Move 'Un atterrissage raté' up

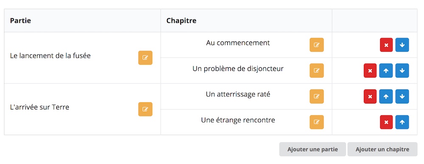(386, 96)
